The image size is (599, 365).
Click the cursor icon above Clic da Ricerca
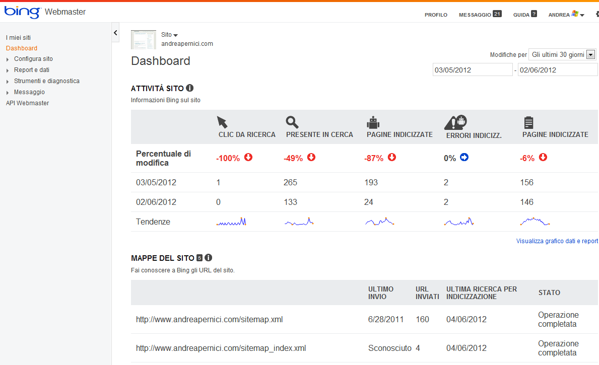(x=222, y=122)
